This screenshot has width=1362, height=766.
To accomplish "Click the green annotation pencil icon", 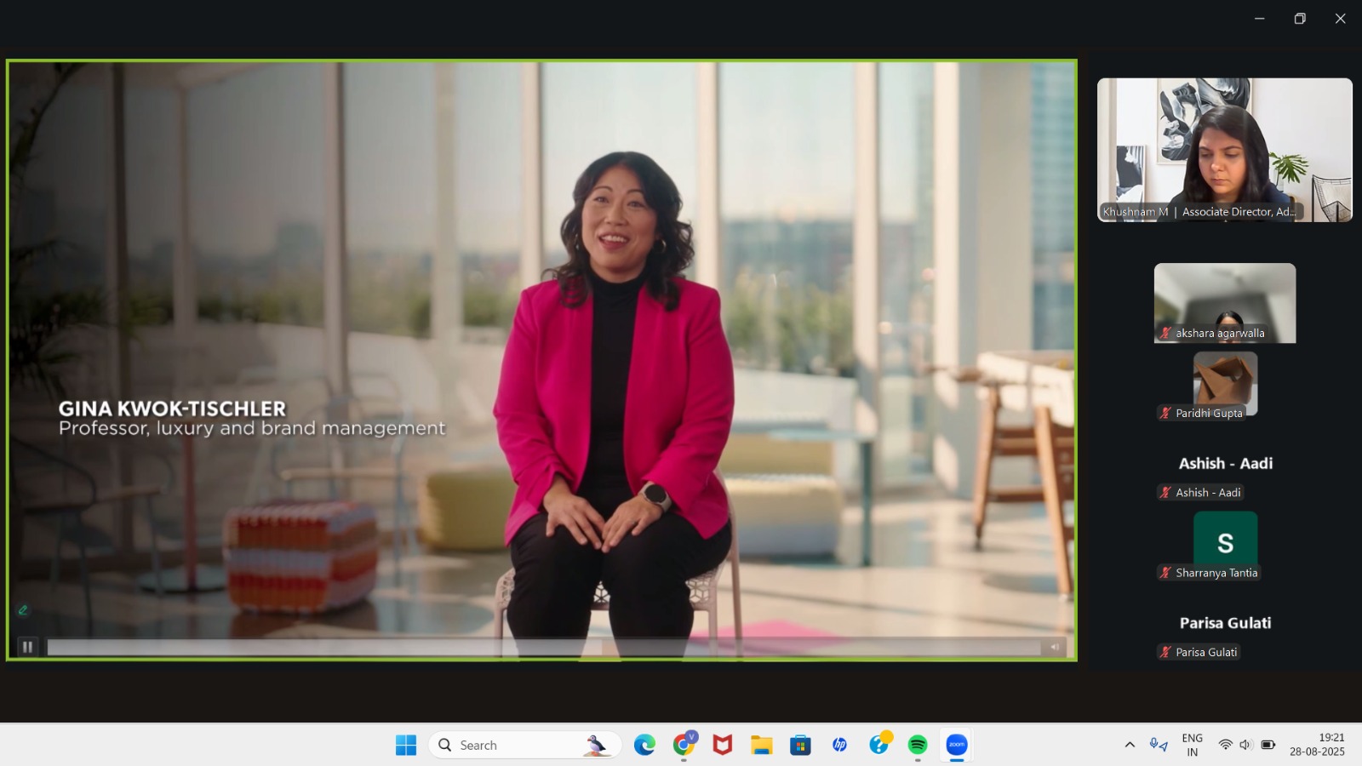I will click(23, 610).
